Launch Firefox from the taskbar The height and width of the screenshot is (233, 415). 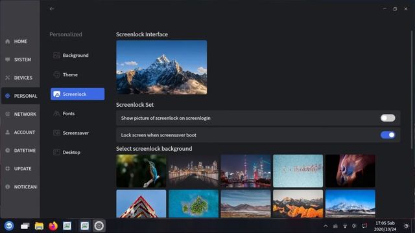(53, 226)
